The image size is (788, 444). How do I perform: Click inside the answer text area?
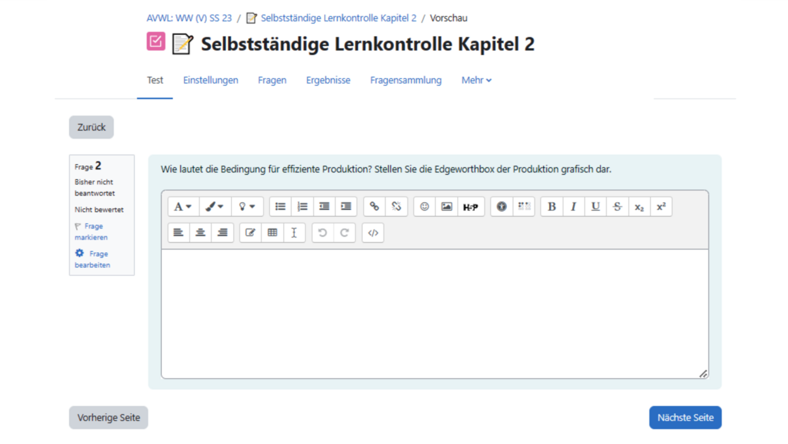[434, 313]
